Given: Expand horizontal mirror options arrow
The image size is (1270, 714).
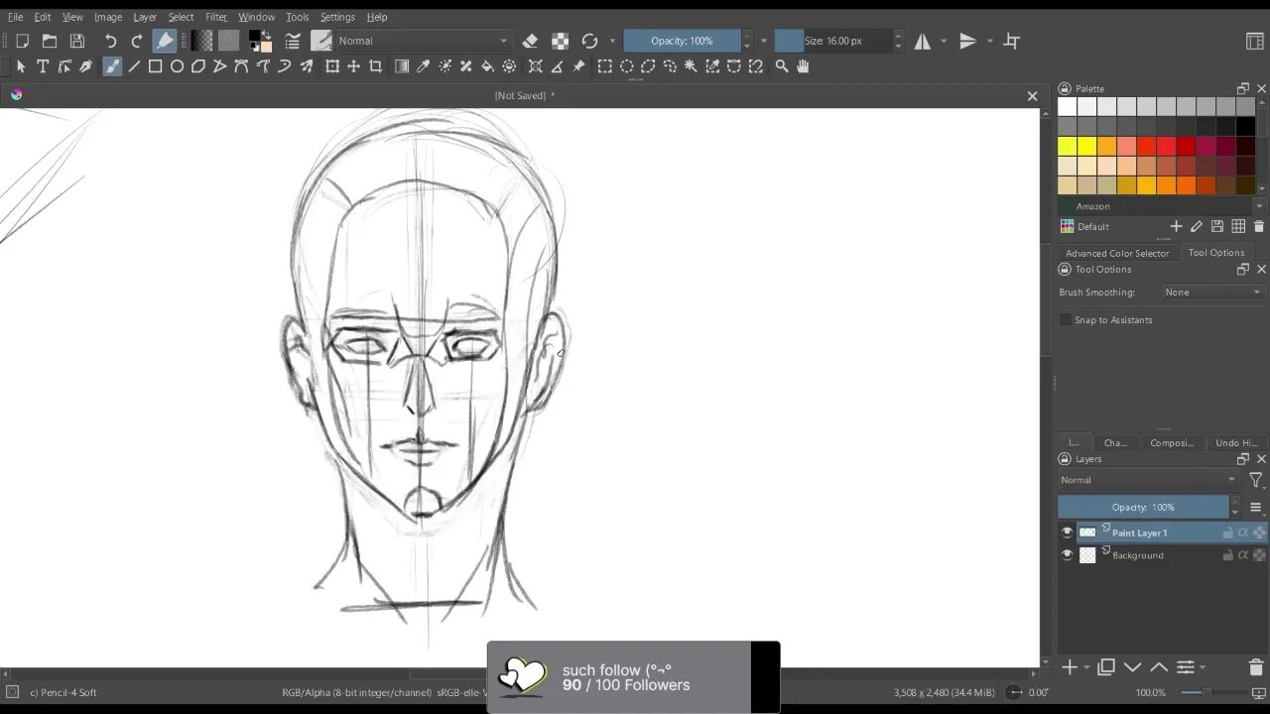Looking at the screenshot, I should [943, 41].
